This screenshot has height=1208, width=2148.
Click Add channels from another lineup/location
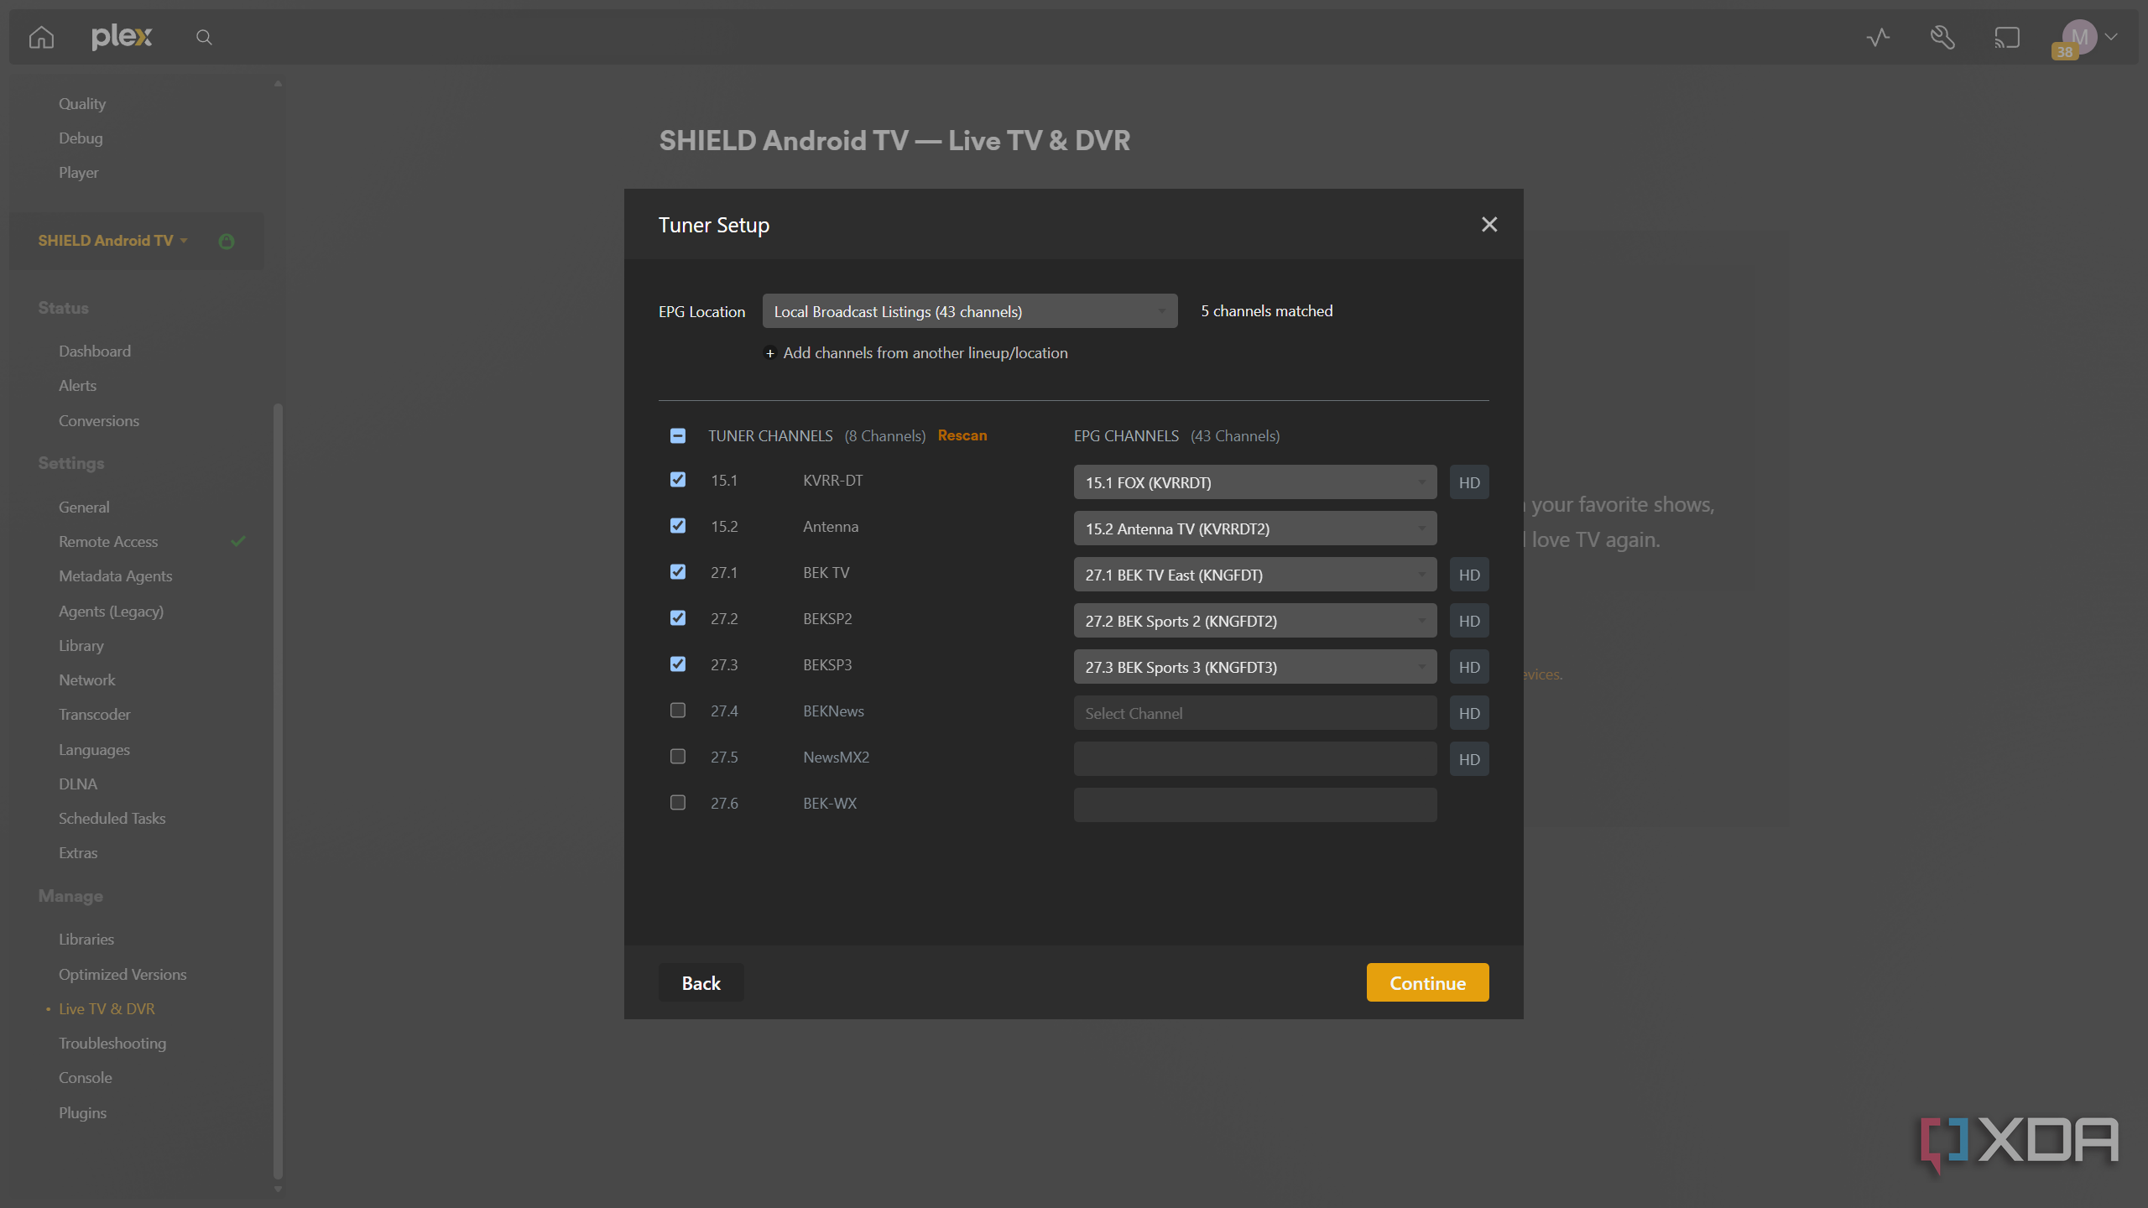(925, 353)
